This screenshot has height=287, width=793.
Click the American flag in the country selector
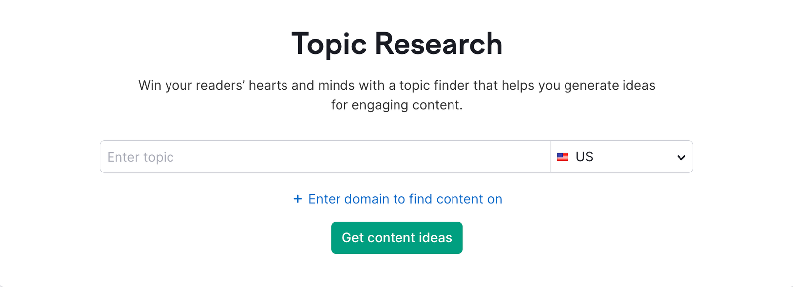pos(563,157)
